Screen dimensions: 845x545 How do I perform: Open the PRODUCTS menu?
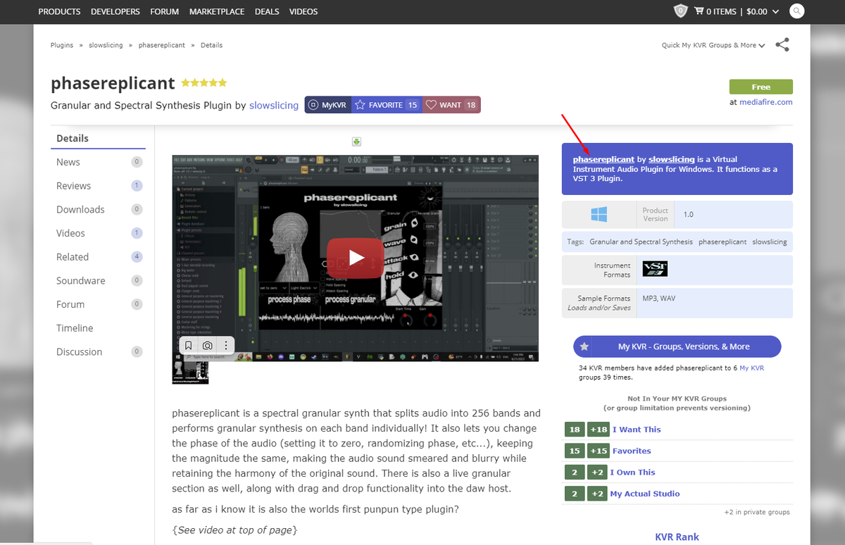[x=59, y=11]
